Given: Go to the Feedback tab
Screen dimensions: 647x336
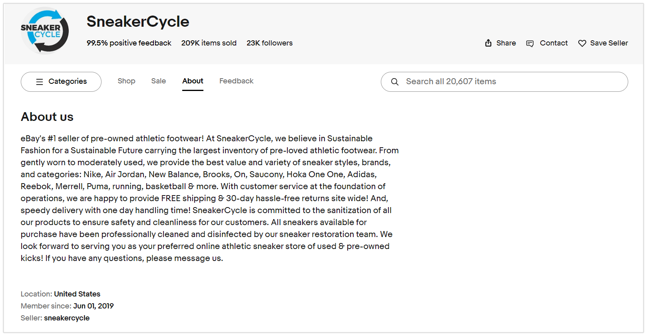Looking at the screenshot, I should (236, 81).
